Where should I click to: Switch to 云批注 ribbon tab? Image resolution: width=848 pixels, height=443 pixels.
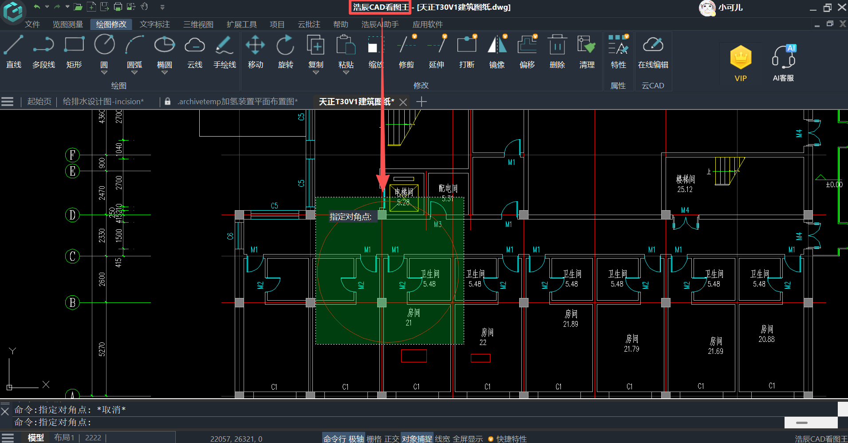tap(309, 24)
